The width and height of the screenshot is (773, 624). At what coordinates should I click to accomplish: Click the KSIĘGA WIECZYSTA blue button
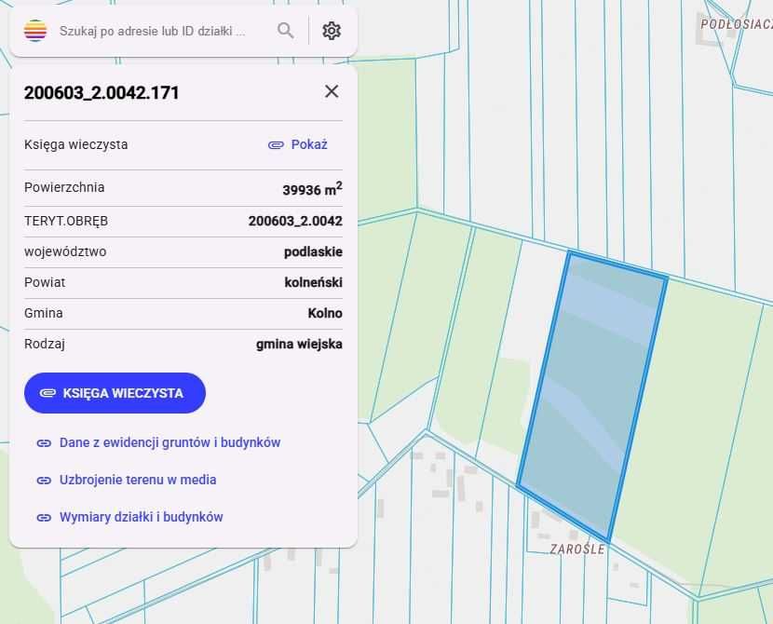(x=115, y=393)
